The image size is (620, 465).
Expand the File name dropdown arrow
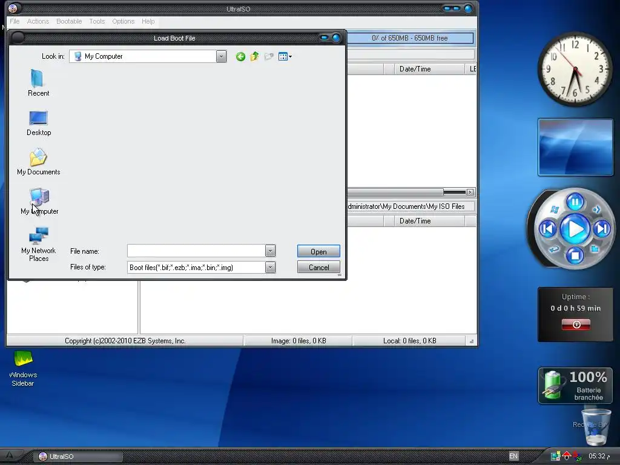coord(270,251)
